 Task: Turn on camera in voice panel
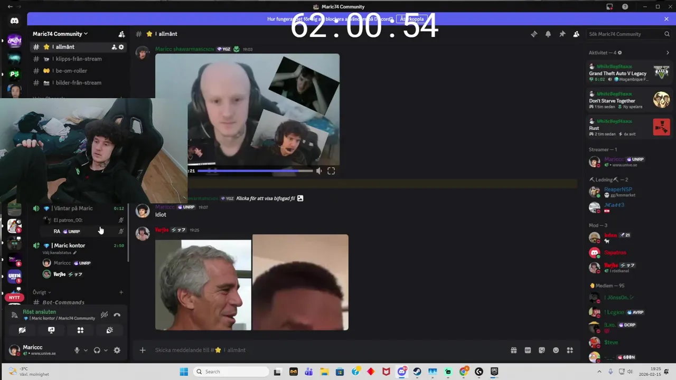22,330
